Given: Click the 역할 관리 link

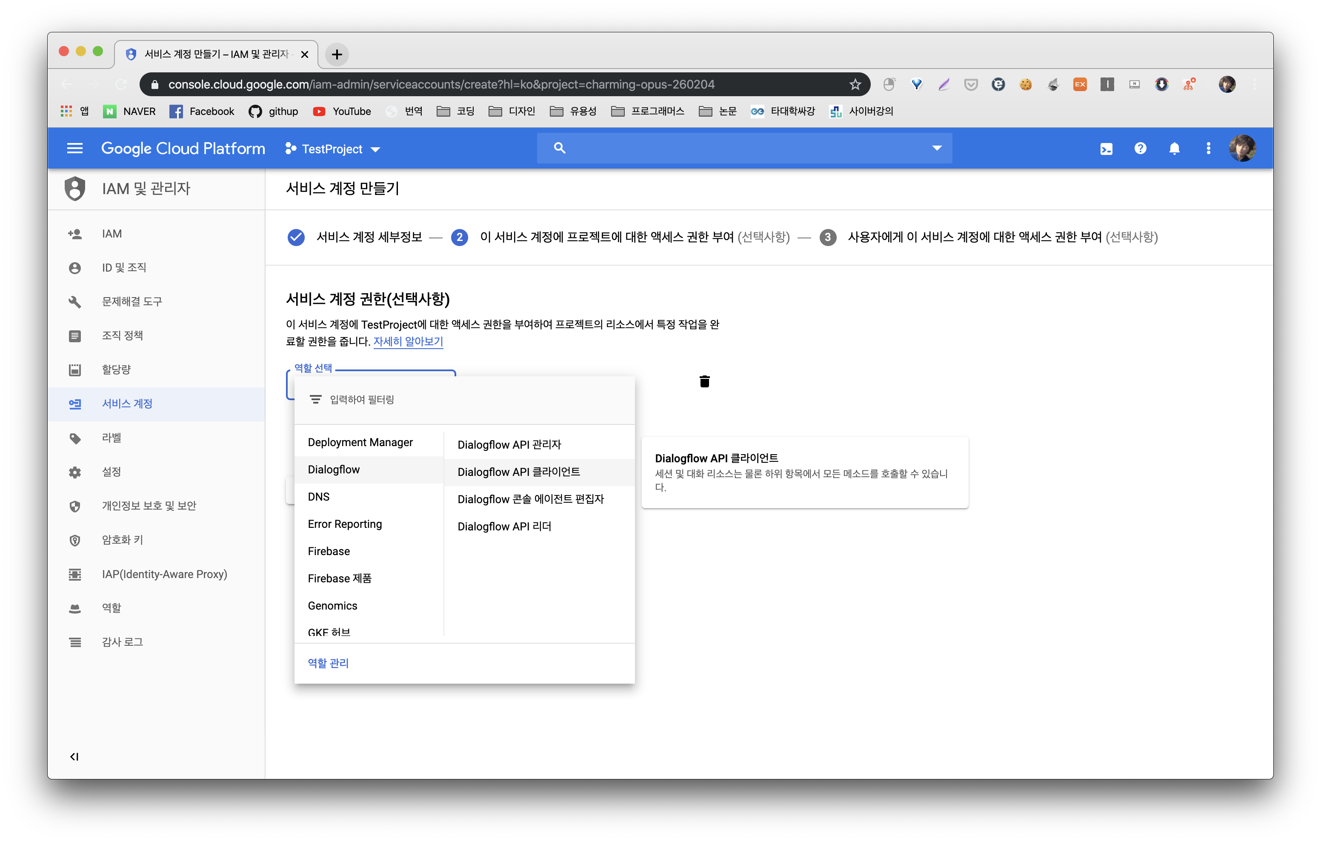Looking at the screenshot, I should point(328,663).
